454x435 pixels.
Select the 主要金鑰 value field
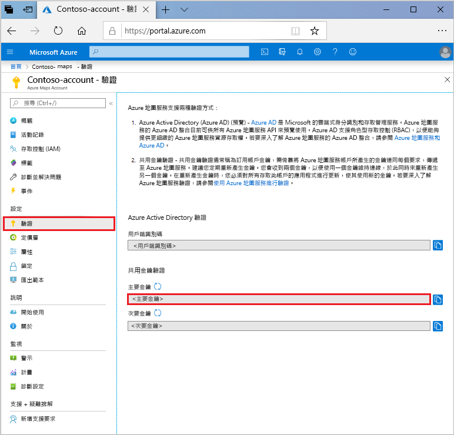(279, 299)
